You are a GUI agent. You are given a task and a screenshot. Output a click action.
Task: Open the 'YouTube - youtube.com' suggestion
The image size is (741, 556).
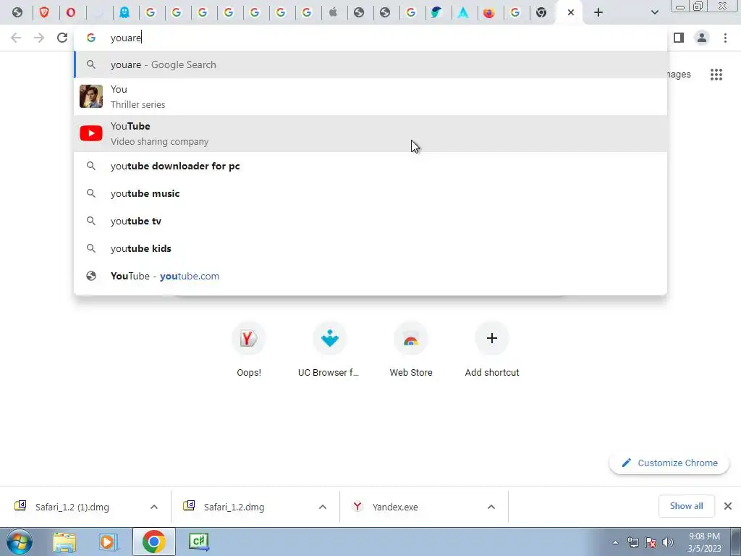(x=370, y=276)
